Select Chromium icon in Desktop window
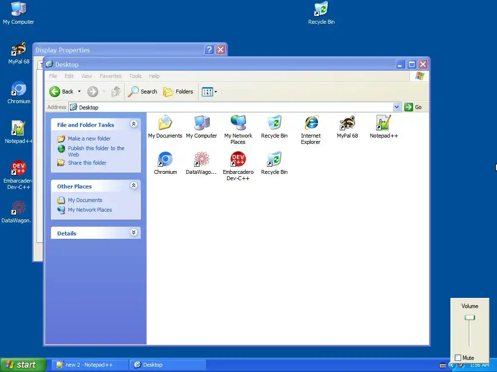The width and height of the screenshot is (497, 372). click(x=165, y=163)
